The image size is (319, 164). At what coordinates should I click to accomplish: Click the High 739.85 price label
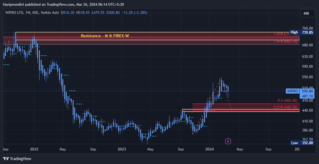pyautogui.click(x=302, y=32)
